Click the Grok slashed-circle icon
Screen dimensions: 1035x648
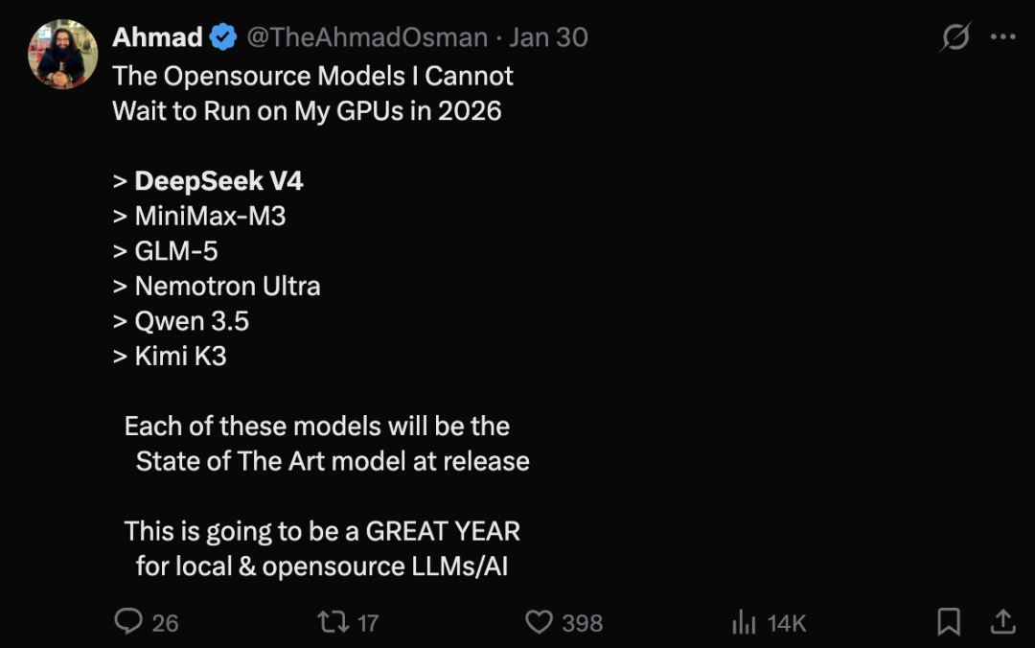tap(955, 37)
